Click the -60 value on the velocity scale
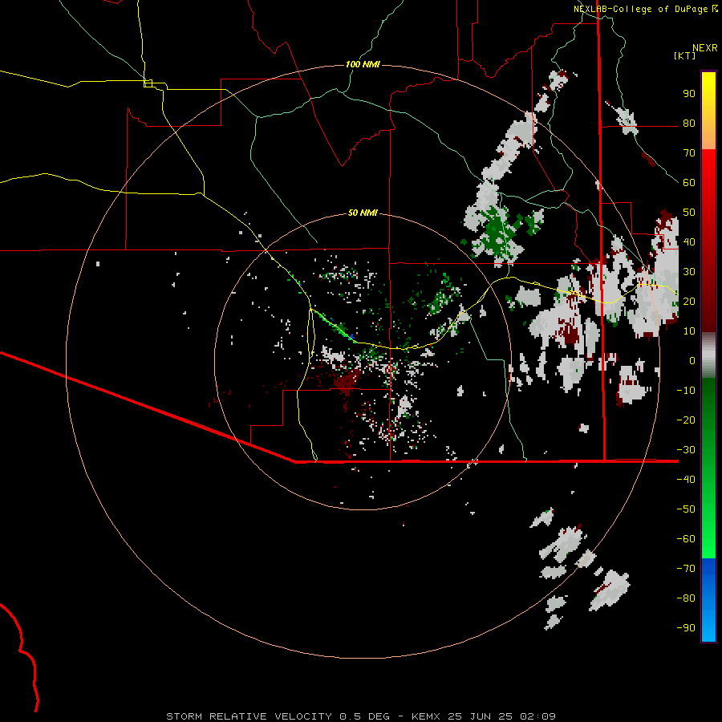Viewport: 722px width, 722px height. tap(686, 539)
